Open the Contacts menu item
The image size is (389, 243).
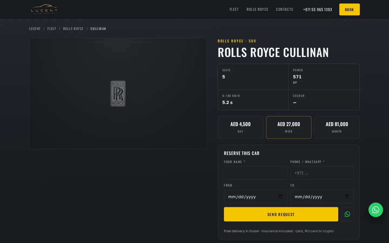tap(284, 9)
